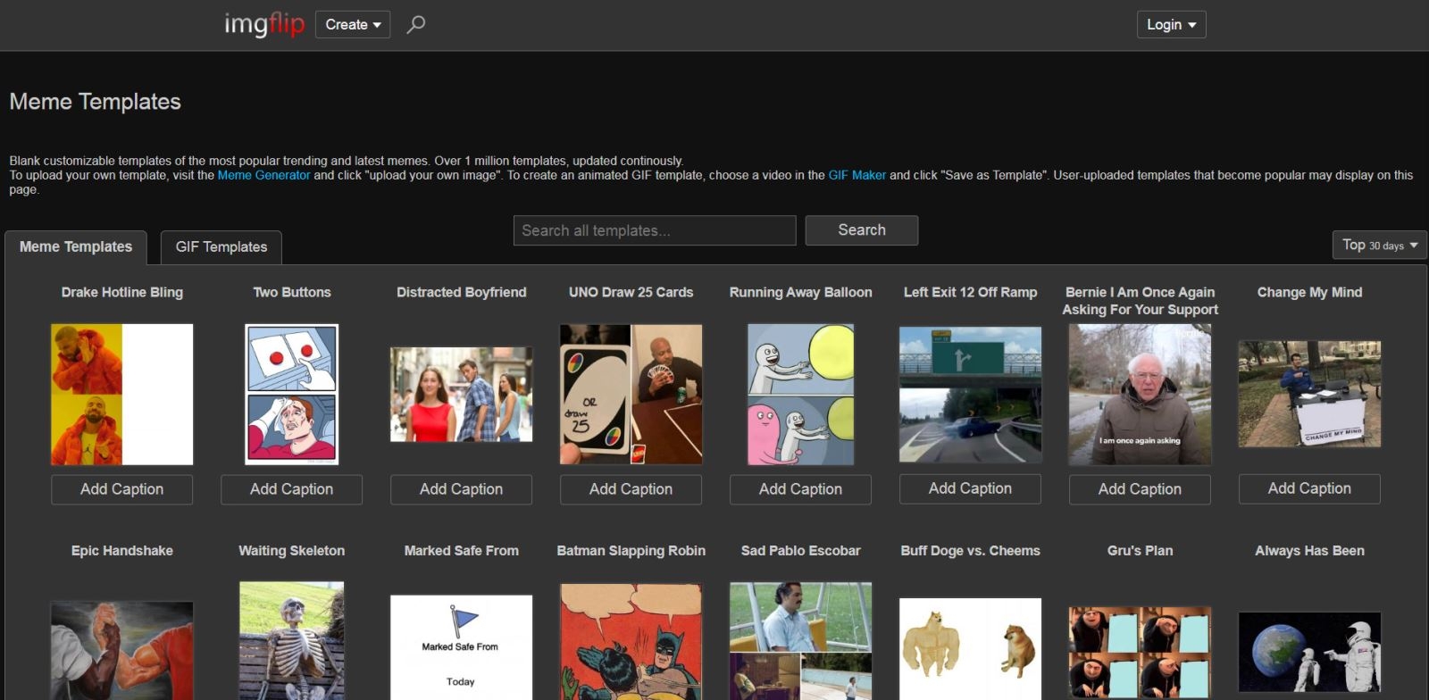The width and height of the screenshot is (1429, 700).
Task: Open the Sad Pablo Escobar thumbnail
Action: click(801, 641)
